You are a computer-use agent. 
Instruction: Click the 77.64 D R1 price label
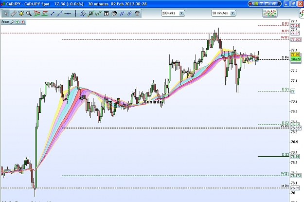(x=295, y=26)
